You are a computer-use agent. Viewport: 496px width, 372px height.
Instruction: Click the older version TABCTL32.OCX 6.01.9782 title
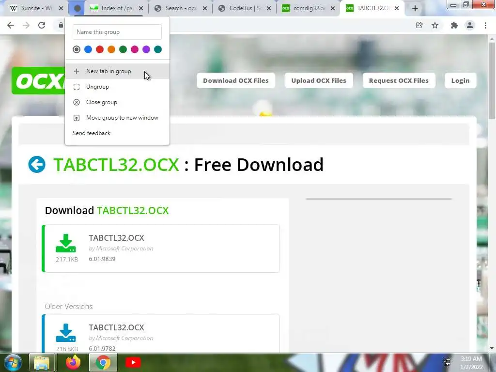pos(116,327)
